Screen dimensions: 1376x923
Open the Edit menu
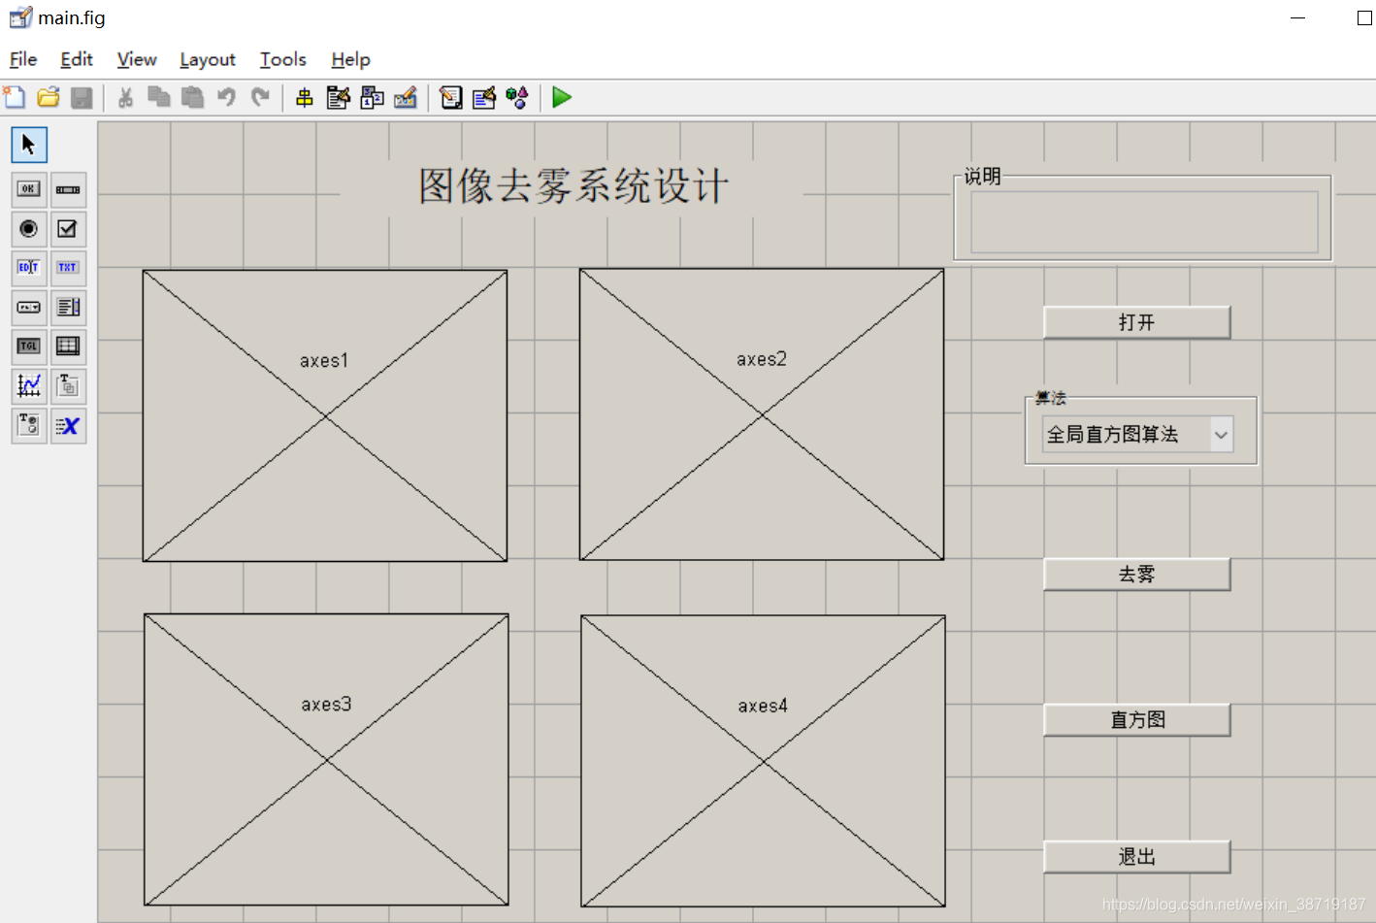[x=77, y=59]
